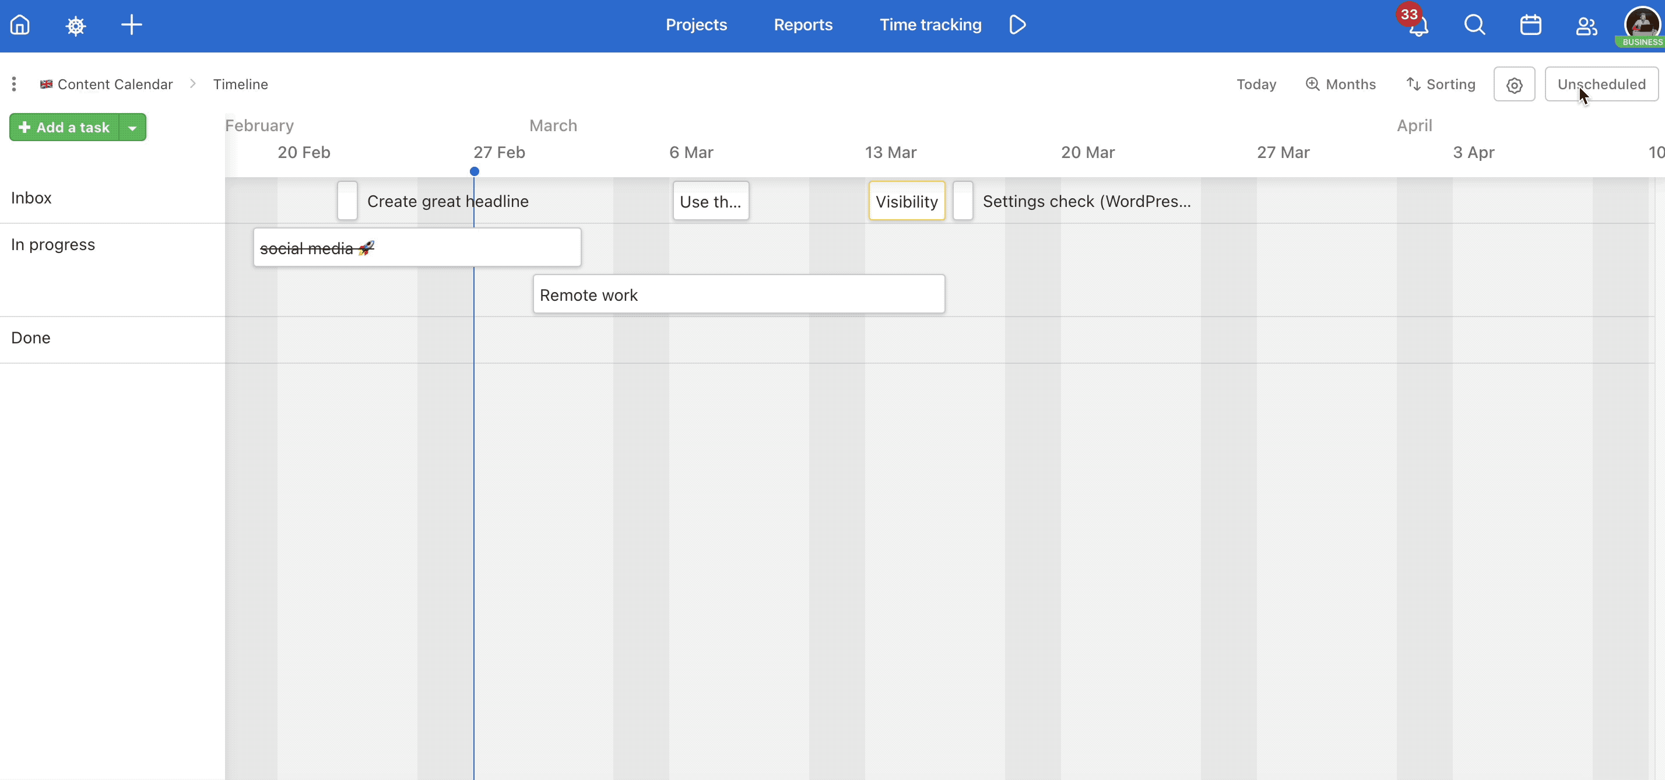Click the people/team members icon
Viewport: 1665px width, 780px height.
tap(1585, 24)
